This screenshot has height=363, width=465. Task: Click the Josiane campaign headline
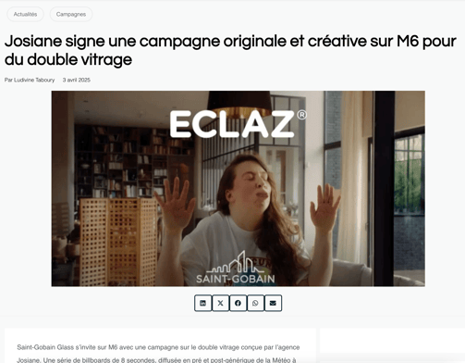(230, 50)
